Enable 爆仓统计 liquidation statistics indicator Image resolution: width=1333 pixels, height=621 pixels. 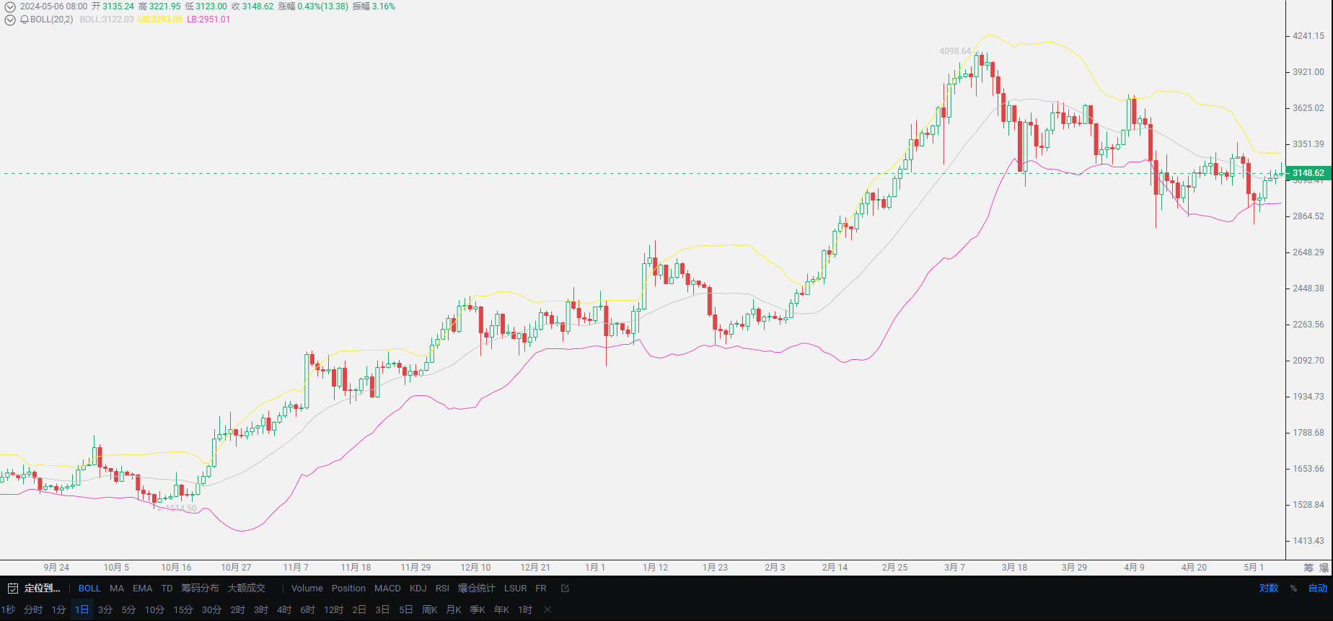pos(477,589)
